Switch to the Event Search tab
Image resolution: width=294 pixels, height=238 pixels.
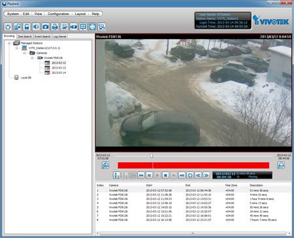(x=42, y=37)
